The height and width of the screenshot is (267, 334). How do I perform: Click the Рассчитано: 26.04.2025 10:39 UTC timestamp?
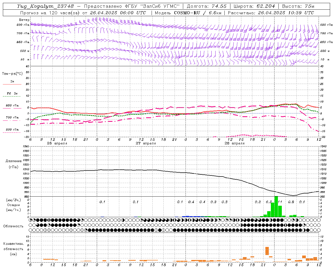271,13
